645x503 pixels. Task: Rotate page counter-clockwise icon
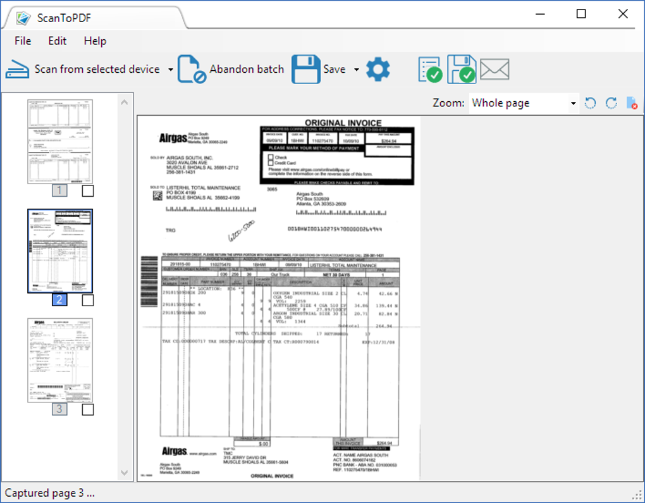tap(590, 103)
